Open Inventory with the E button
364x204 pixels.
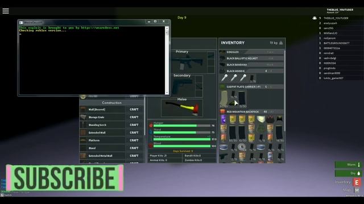[357, 182]
